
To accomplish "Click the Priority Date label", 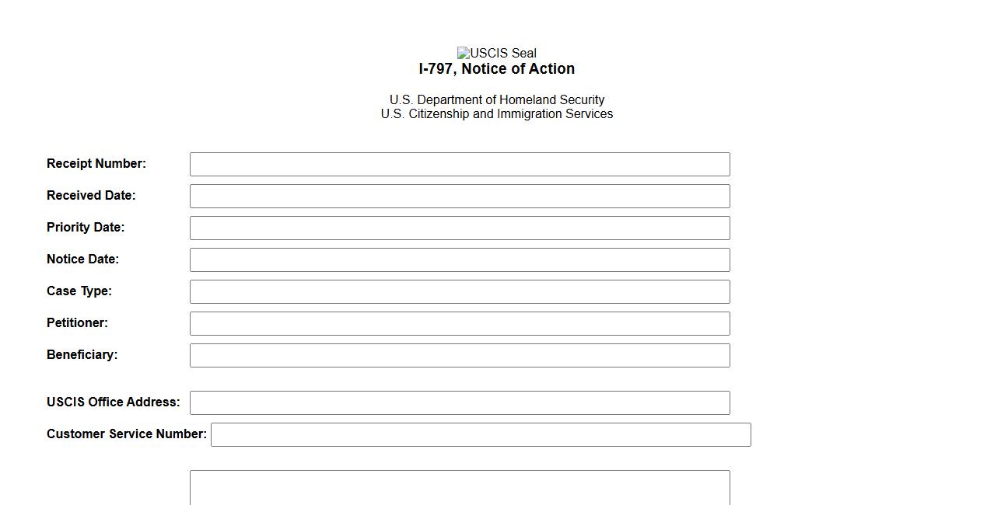I will coord(86,227).
